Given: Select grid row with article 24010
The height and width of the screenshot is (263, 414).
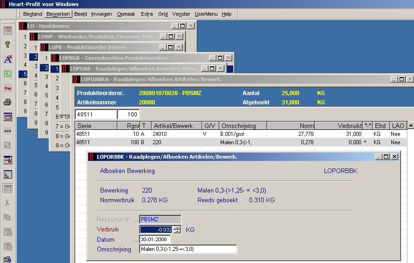Looking at the screenshot, I should pos(241,134).
